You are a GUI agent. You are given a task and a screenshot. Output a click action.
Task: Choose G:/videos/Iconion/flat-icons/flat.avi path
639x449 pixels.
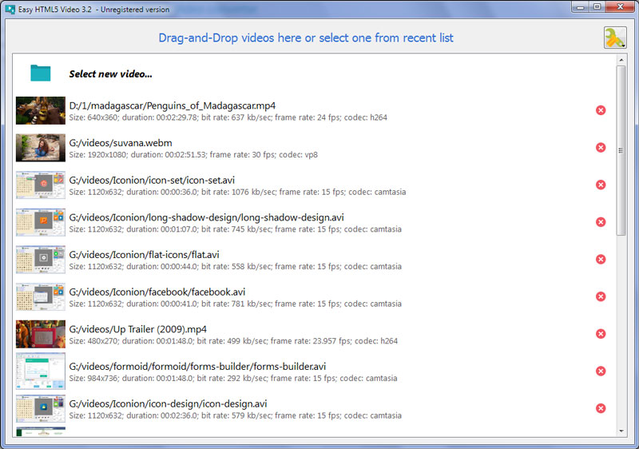point(145,255)
